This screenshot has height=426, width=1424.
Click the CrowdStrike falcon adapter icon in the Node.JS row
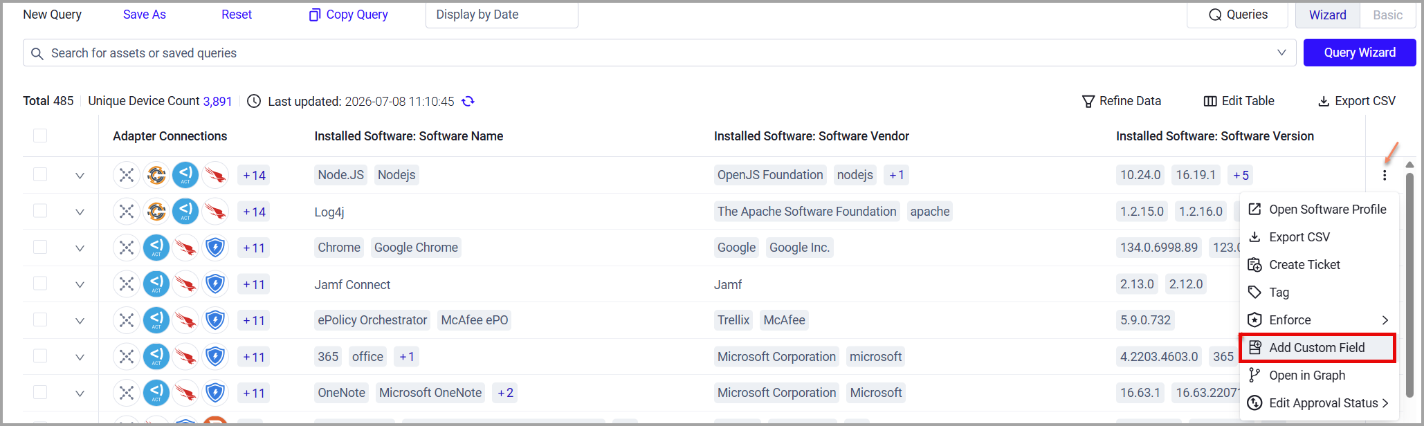tap(215, 175)
